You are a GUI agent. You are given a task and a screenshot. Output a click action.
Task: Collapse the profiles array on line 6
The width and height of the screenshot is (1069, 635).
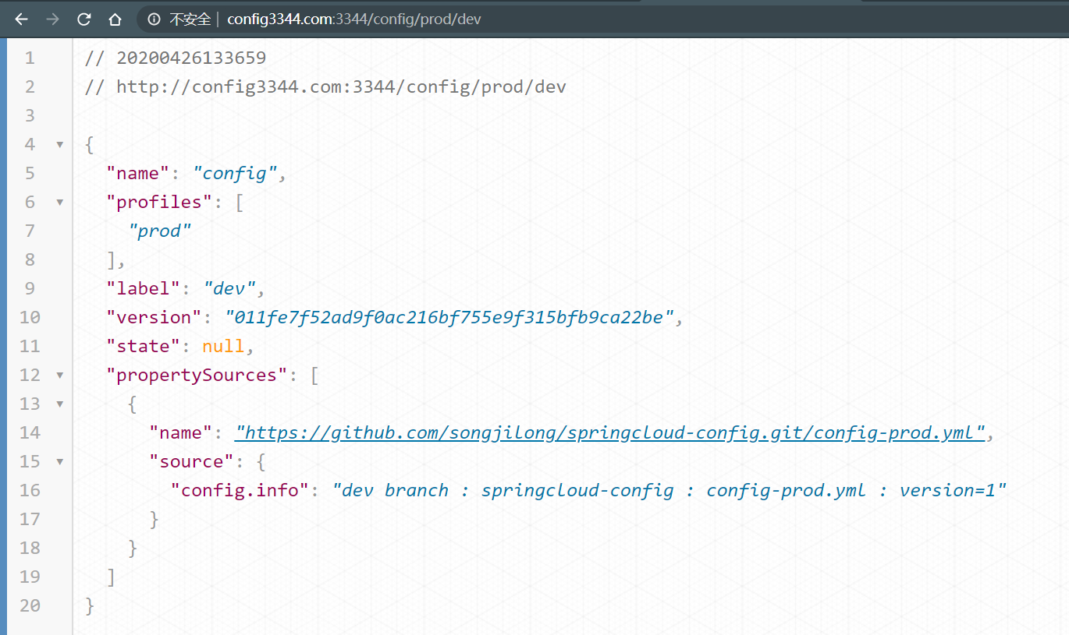click(x=59, y=203)
